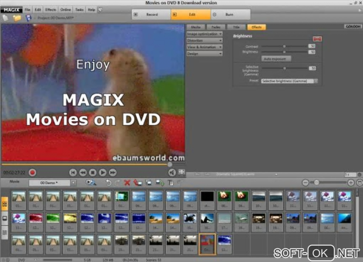Jump to the movie start

tap(73, 172)
